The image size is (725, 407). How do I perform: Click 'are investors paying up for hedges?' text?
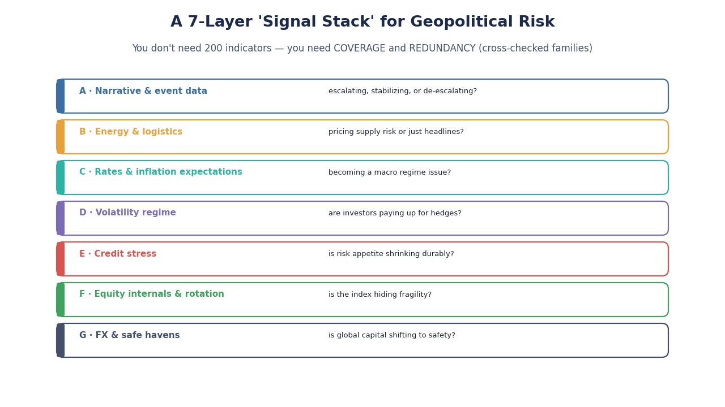click(x=395, y=214)
